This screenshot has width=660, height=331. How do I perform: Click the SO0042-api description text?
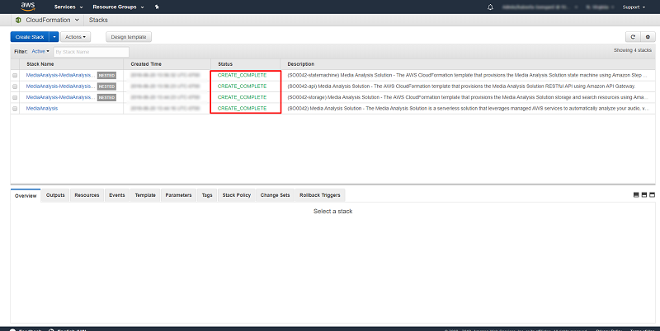pyautogui.click(x=461, y=86)
